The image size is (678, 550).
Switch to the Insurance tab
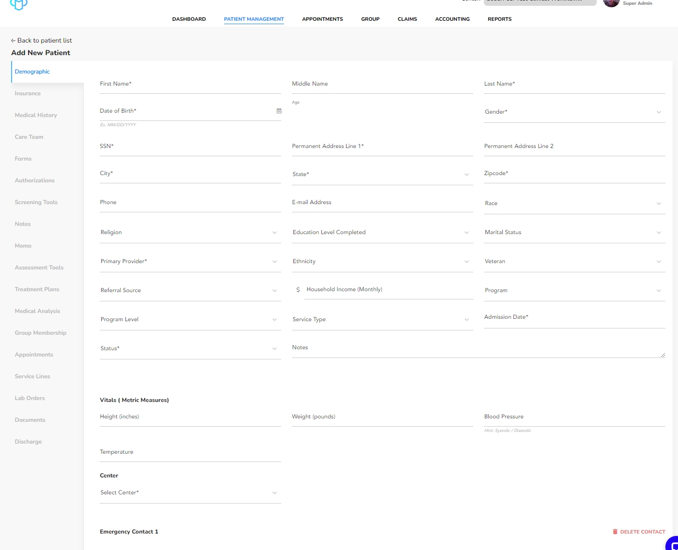point(28,93)
